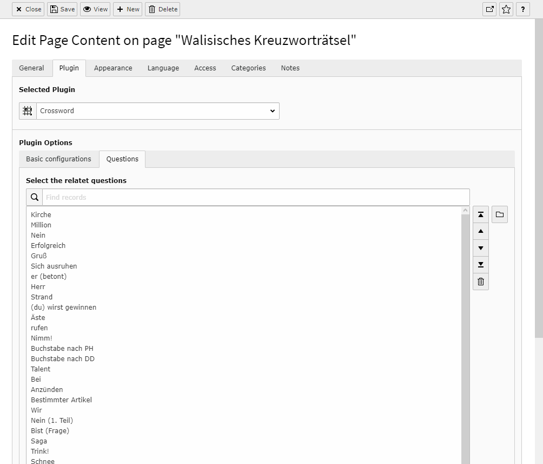Move selected question to top
The height and width of the screenshot is (464, 543).
click(x=481, y=214)
